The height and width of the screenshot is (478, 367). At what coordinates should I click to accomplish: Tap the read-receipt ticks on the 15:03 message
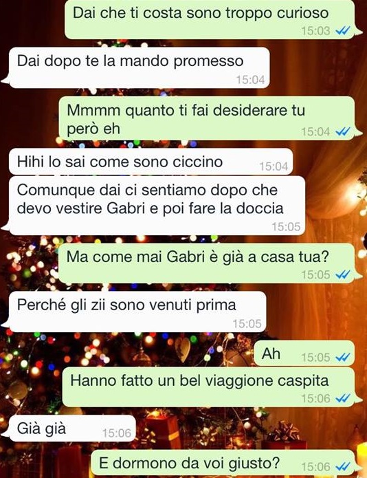point(343,30)
